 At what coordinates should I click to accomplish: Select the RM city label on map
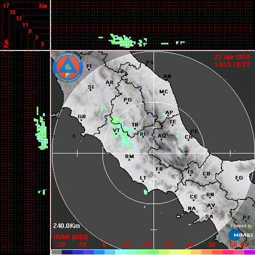click(x=130, y=156)
